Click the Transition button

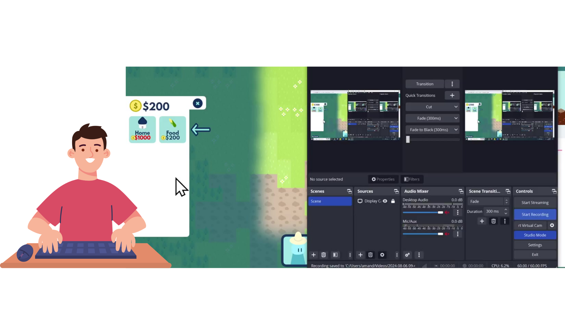point(425,84)
